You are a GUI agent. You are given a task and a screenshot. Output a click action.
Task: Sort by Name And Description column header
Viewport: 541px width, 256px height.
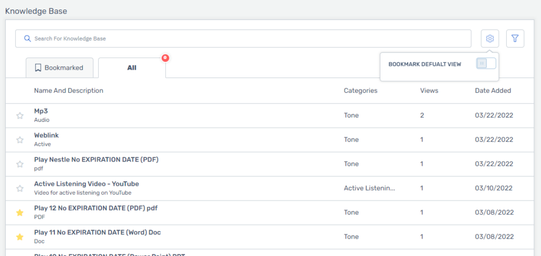pos(69,91)
